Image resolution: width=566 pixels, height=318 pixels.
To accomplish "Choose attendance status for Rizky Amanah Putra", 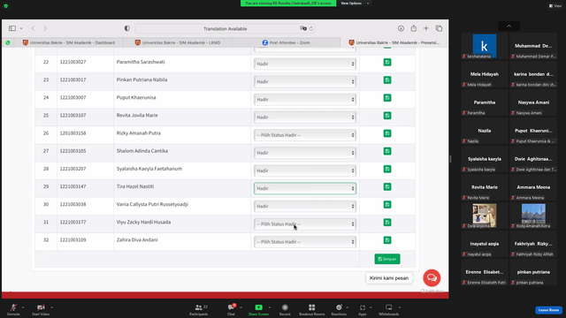I will (305, 135).
